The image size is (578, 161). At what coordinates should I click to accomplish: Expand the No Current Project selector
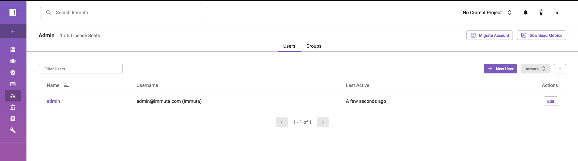point(487,13)
